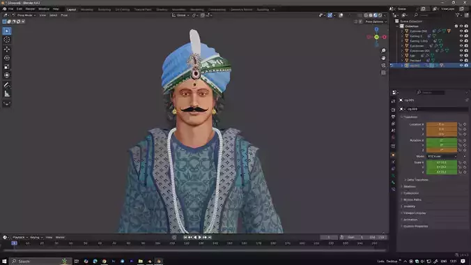This screenshot has width=471, height=265.
Task: Click the Blender logo menu icon
Action: coord(4,9)
